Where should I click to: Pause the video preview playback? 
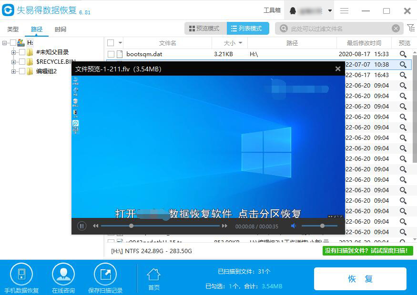(x=81, y=226)
